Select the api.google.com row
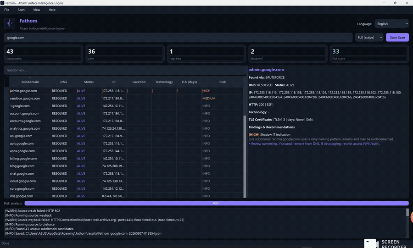 [x=126, y=136]
